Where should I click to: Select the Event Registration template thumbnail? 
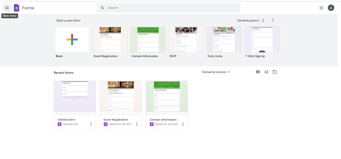click(110, 40)
